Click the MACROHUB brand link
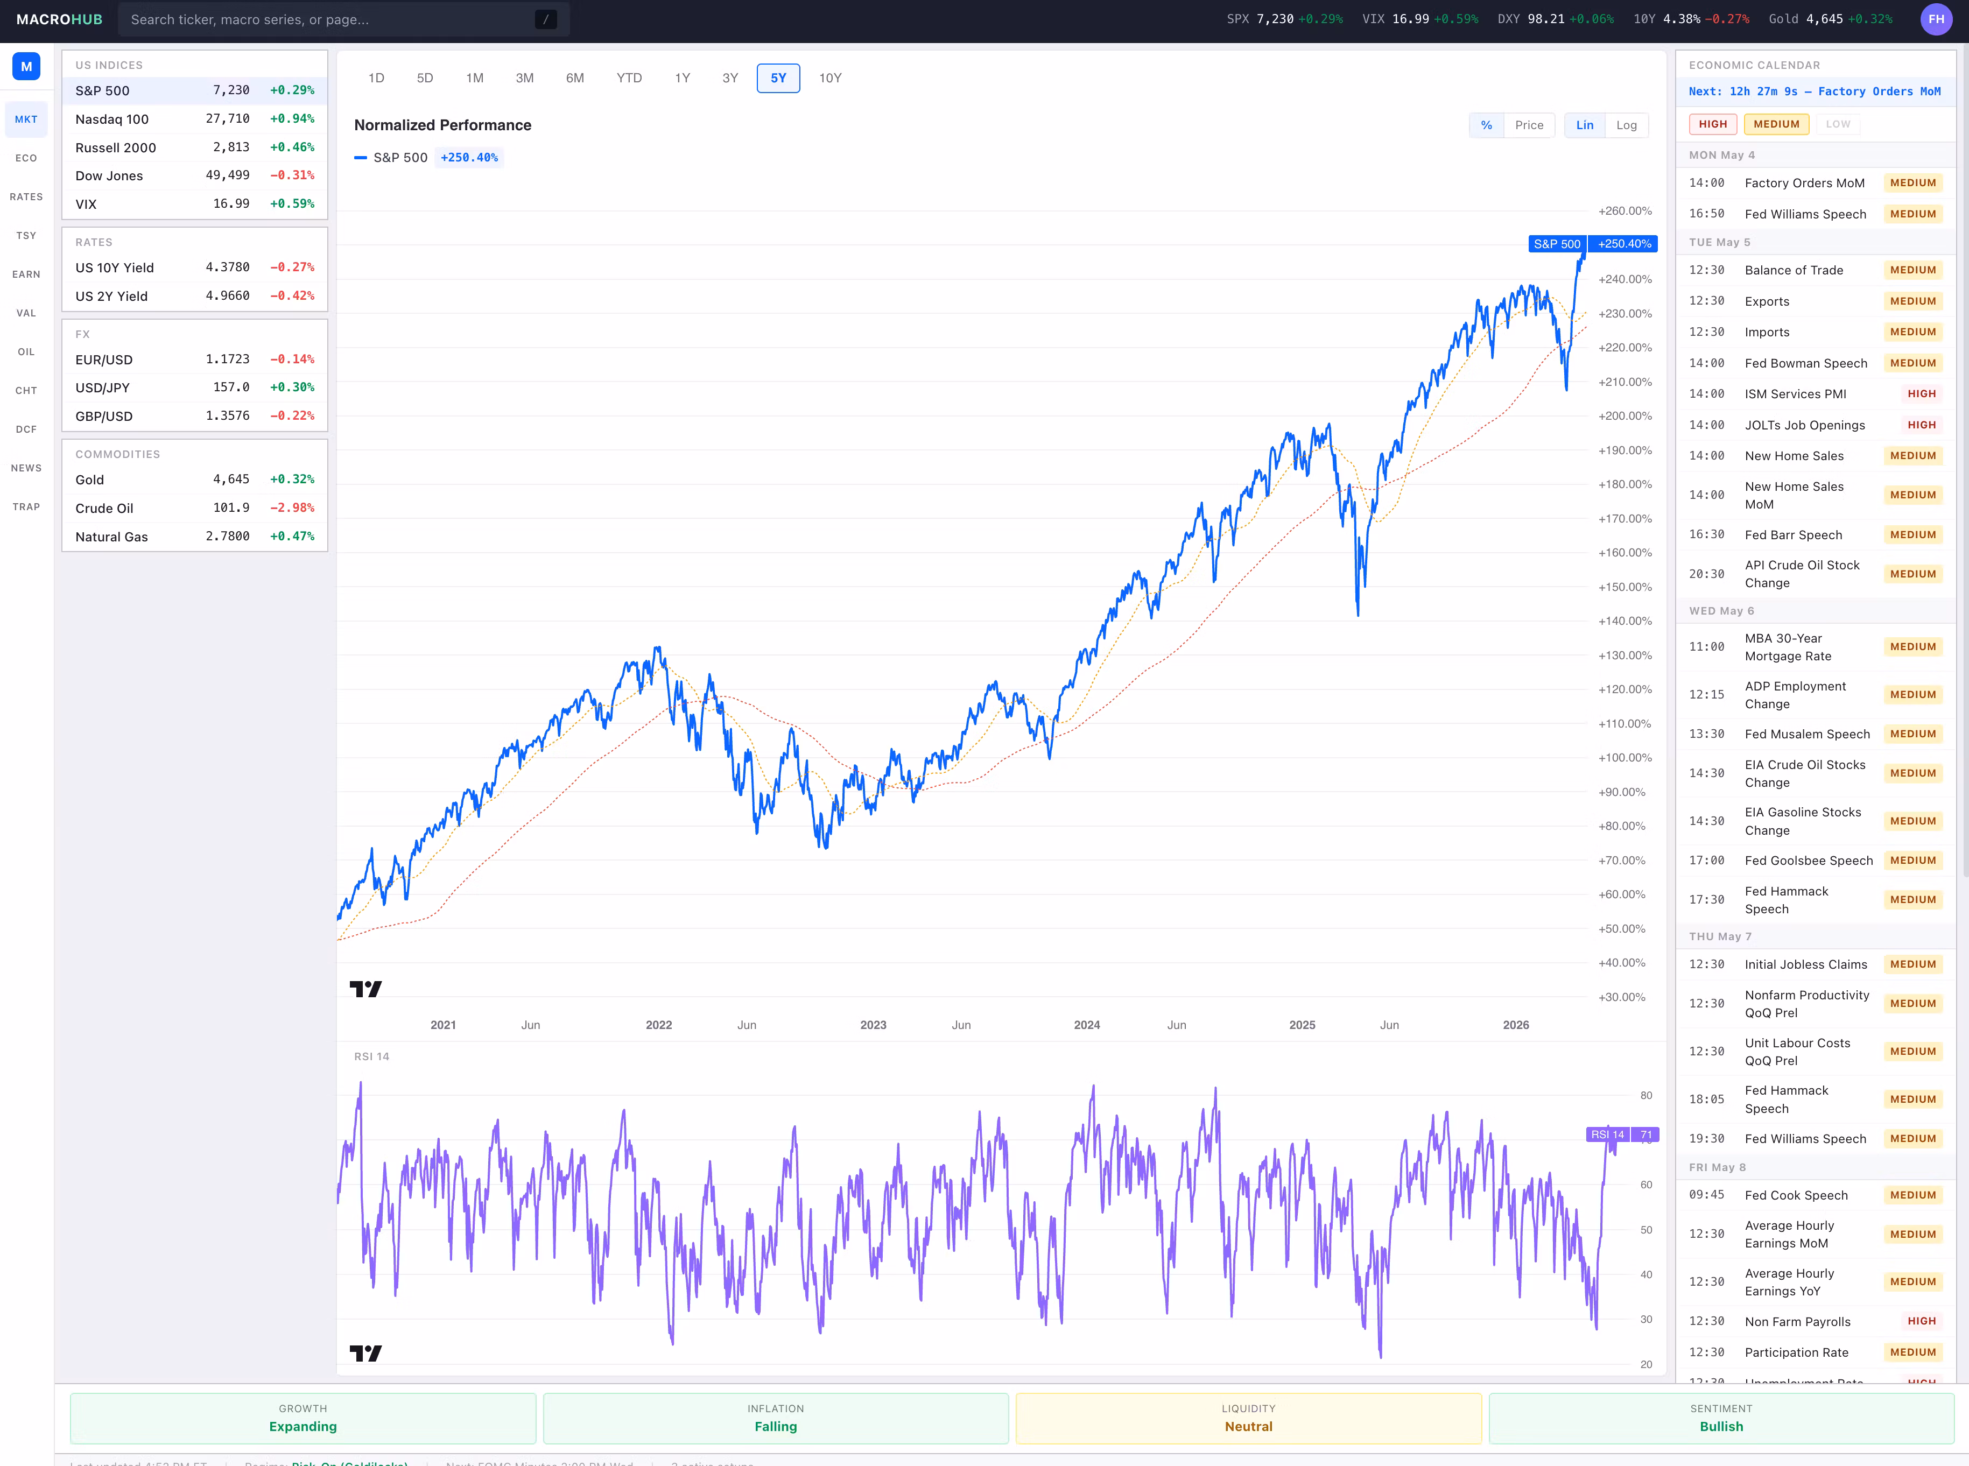This screenshot has width=1969, height=1466. [59, 19]
